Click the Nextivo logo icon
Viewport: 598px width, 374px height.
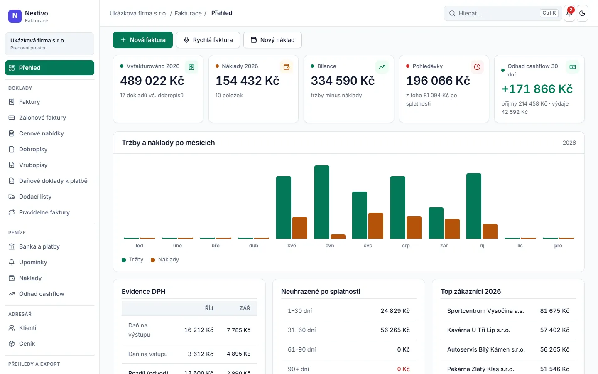click(15, 16)
